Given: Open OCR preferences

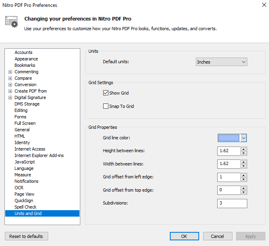Looking at the screenshot, I should (x=19, y=188).
